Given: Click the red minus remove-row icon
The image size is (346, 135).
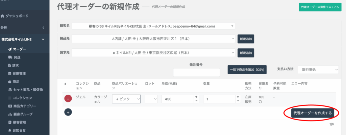Looking at the screenshot, I should pyautogui.click(x=68, y=99).
